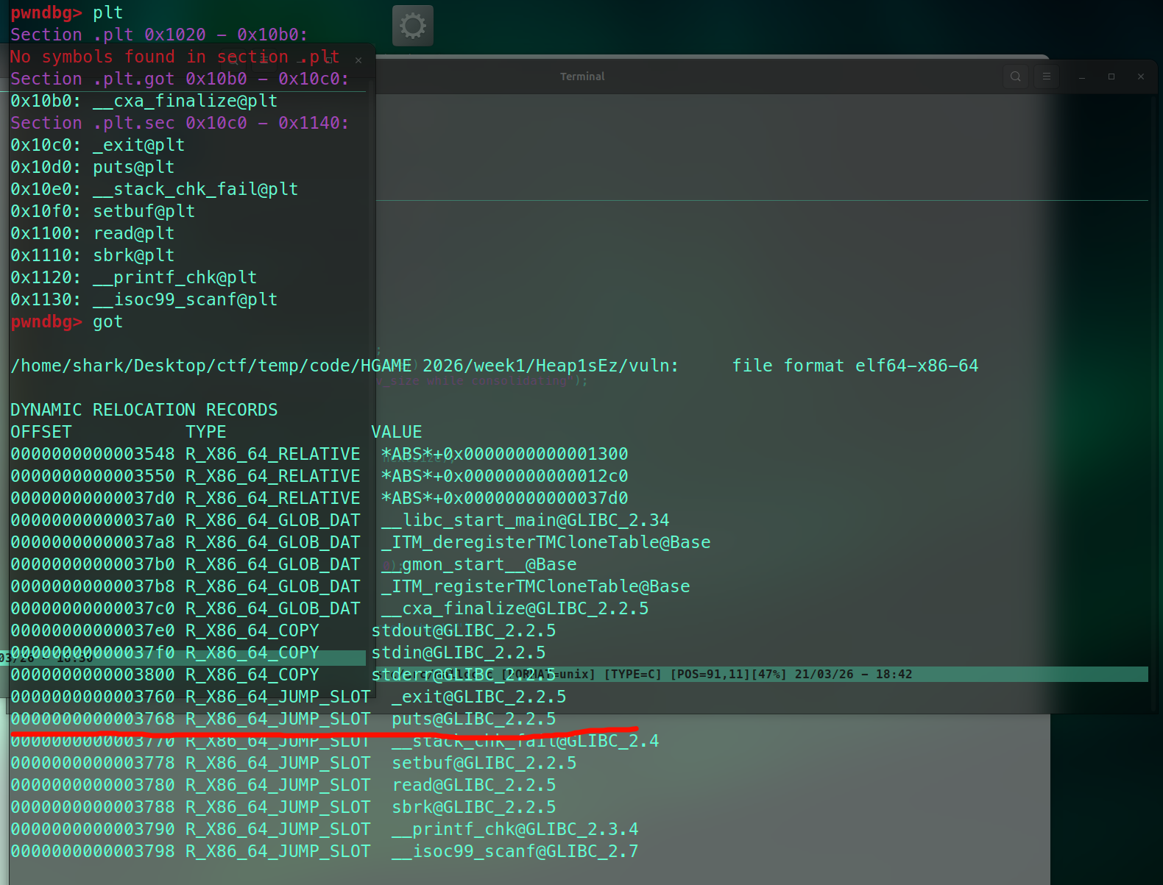This screenshot has width=1163, height=885.
Task: Click 'file format elf64-x86-64' text
Action: pyautogui.click(x=855, y=366)
